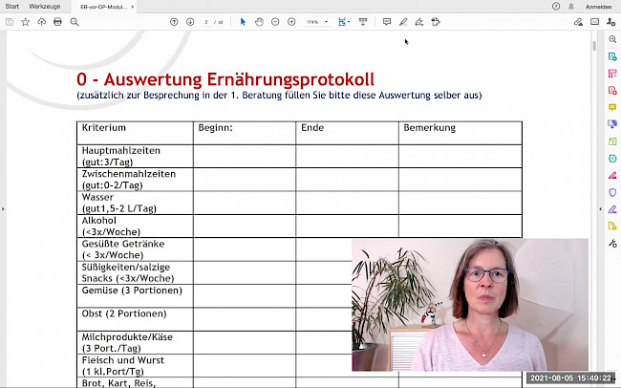Bookmark document with the star icon
621x388 pixels.
pos(26,22)
